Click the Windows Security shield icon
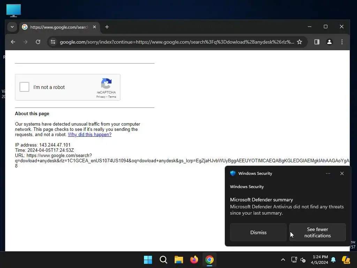 pyautogui.click(x=233, y=173)
